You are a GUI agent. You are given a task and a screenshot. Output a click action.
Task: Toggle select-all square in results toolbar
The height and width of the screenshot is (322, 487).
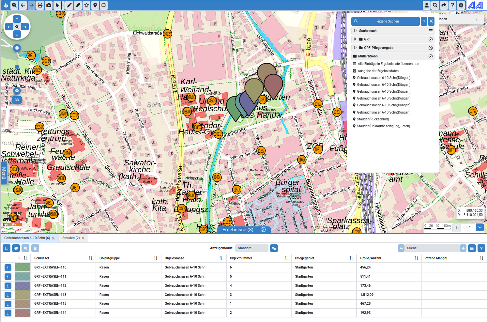[7, 248]
